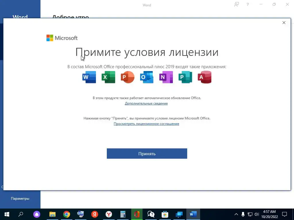Image resolution: width=294 pixels, height=220 pixels.
Task: Open Microsoft Store from the taskbar
Action: (x=165, y=214)
